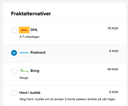Viewport: 128px width, 106px height.
Task: Click the 0 NOK price for Postnord
Action: point(114,51)
